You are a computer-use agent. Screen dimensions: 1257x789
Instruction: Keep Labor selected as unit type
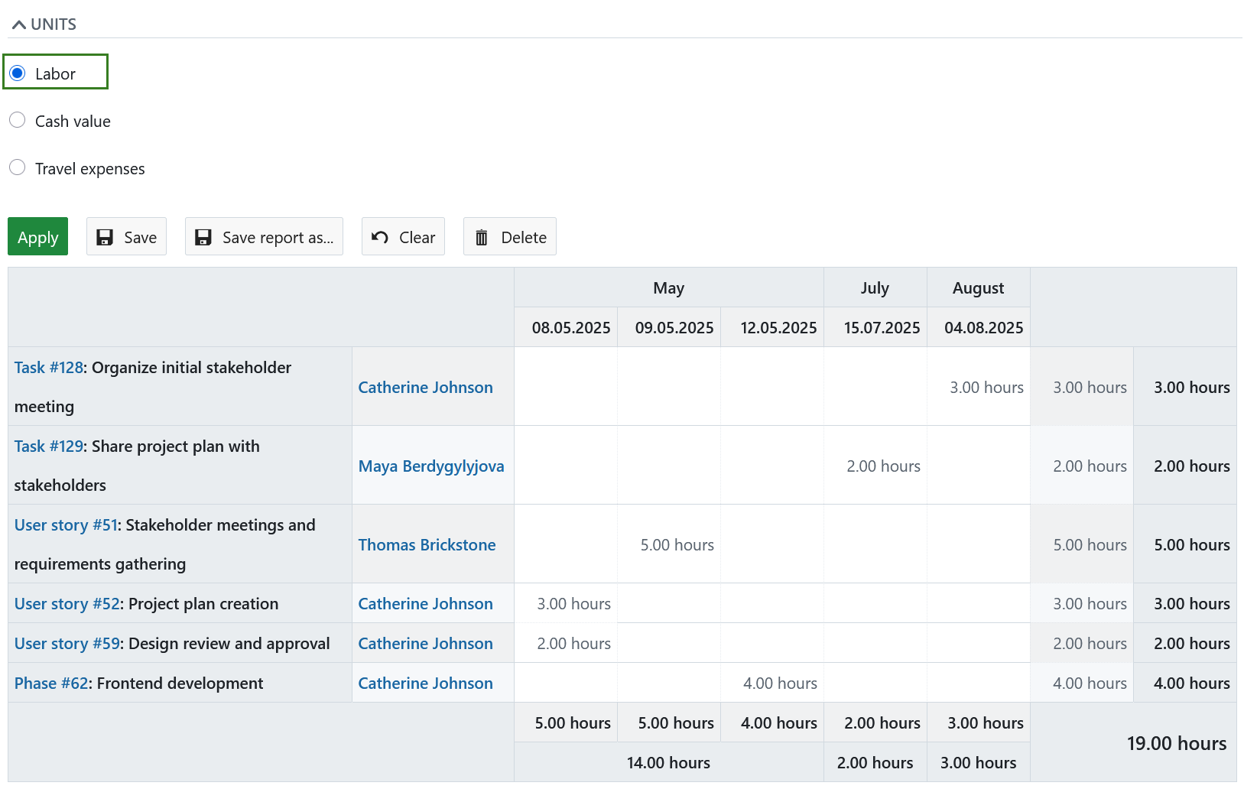54,73
